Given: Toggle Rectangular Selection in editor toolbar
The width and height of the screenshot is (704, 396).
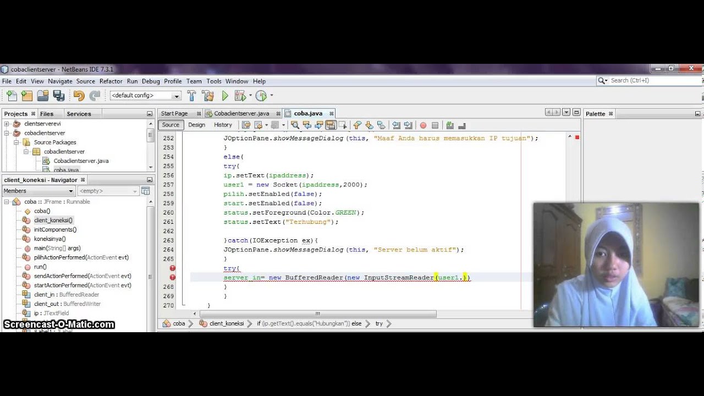Looking at the screenshot, I should (x=343, y=125).
